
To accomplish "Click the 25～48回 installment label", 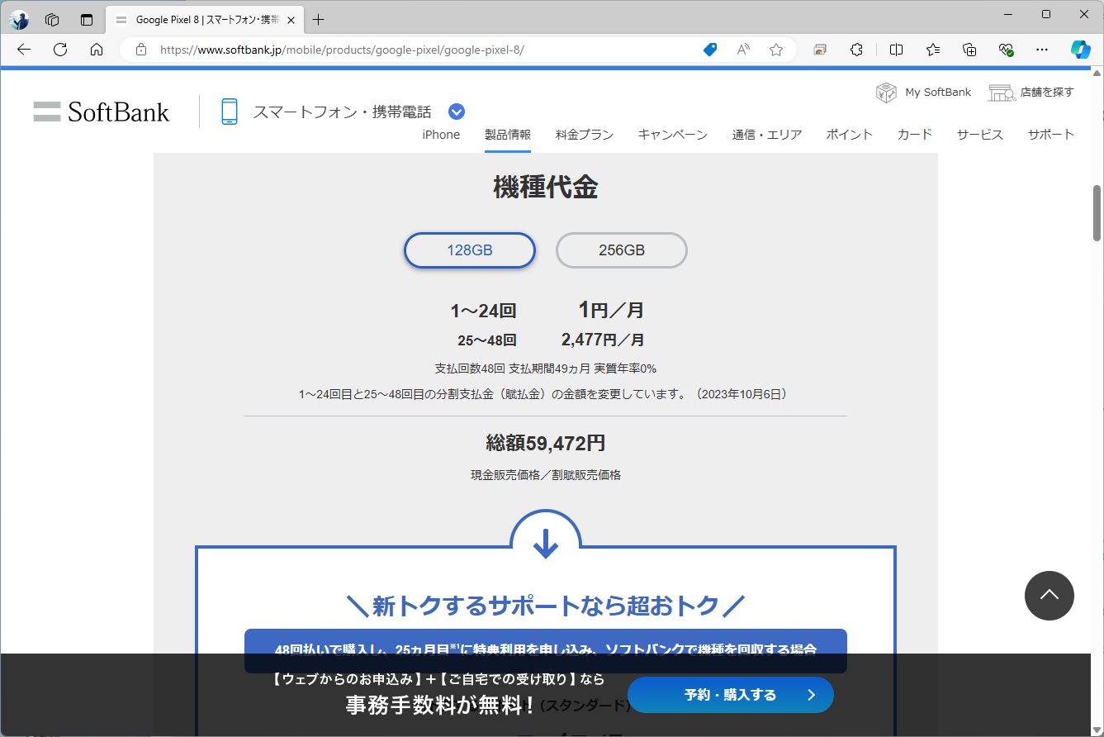I will (x=487, y=340).
